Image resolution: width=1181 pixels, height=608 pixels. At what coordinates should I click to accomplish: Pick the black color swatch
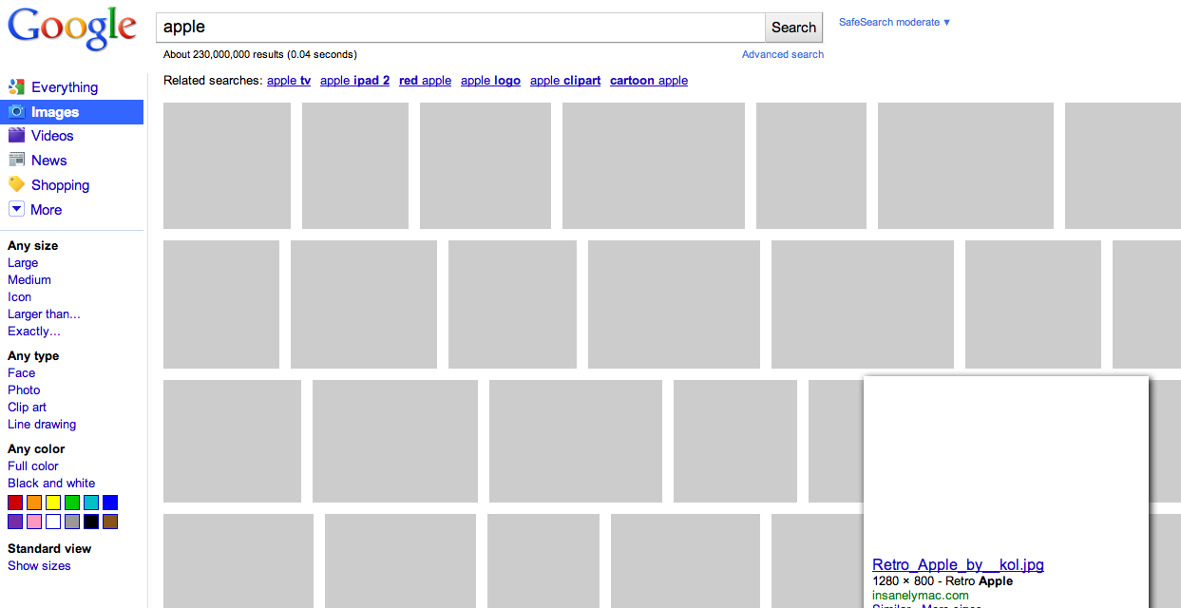click(x=91, y=522)
